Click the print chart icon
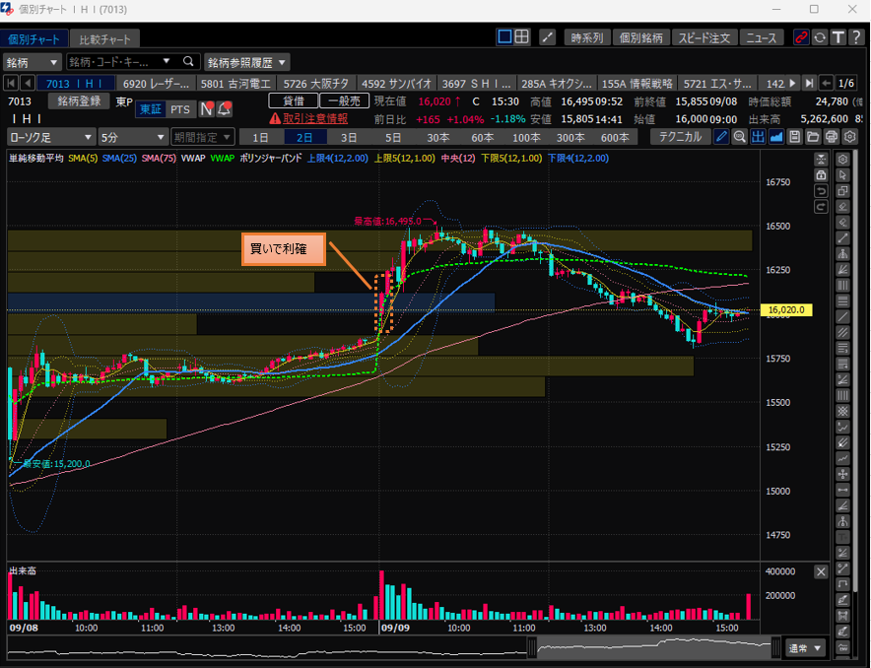The width and height of the screenshot is (871, 668). click(831, 137)
